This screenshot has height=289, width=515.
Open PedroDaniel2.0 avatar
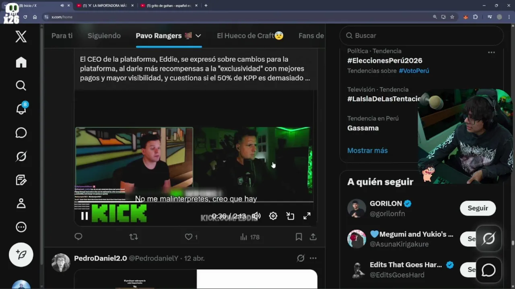tap(61, 263)
